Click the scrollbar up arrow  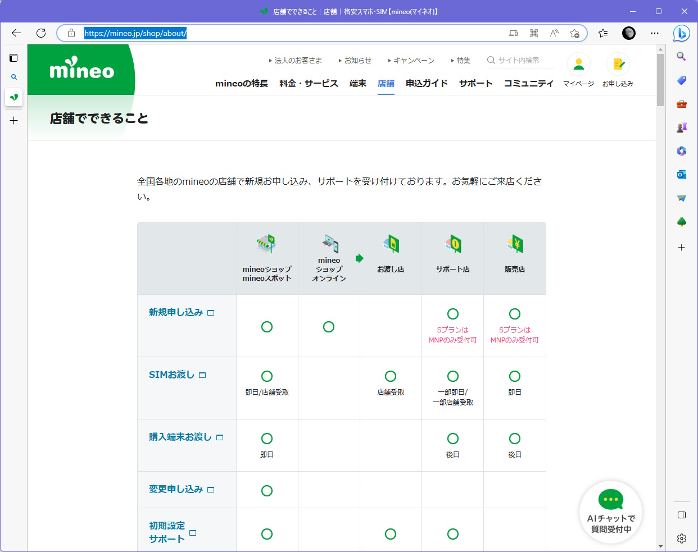[x=660, y=49]
